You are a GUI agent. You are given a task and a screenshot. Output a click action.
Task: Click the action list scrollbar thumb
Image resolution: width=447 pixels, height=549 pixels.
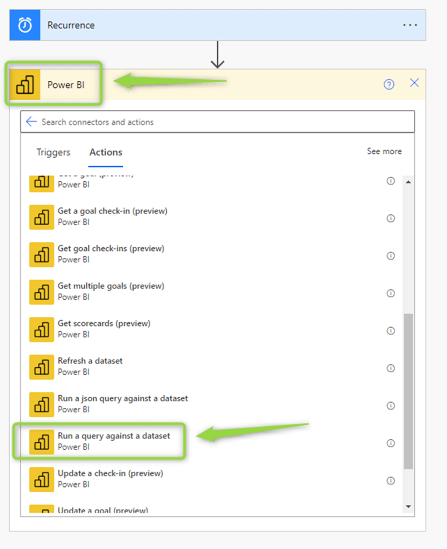point(408,391)
